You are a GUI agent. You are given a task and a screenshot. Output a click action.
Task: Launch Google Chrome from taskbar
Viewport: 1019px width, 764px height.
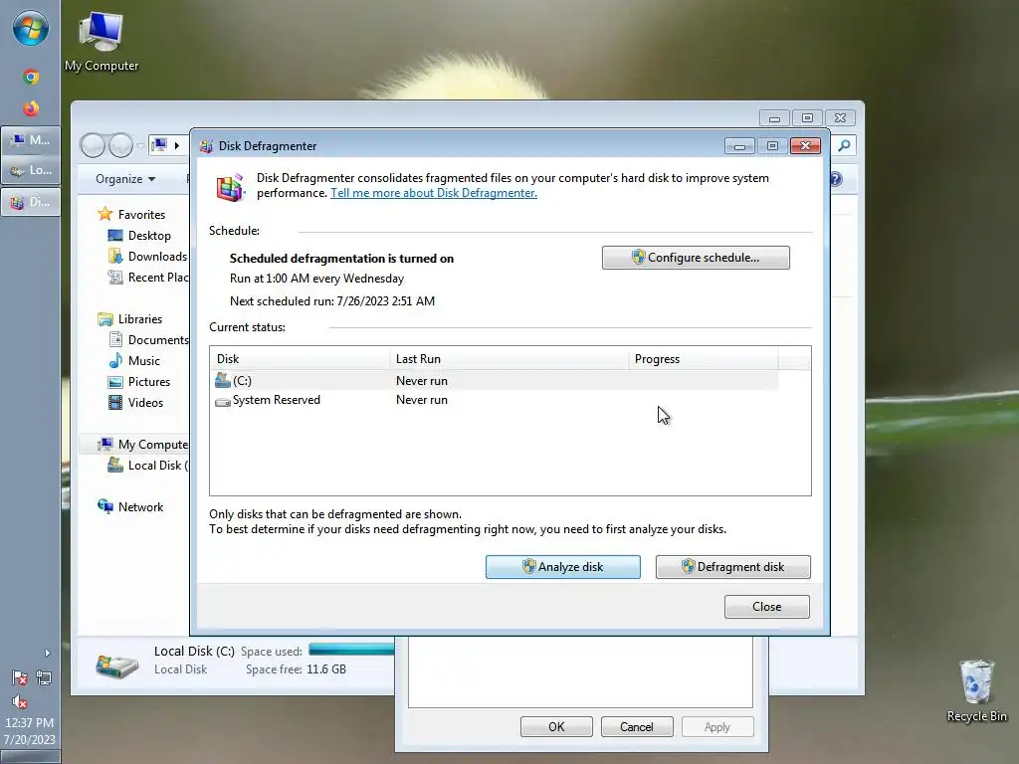tap(31, 78)
